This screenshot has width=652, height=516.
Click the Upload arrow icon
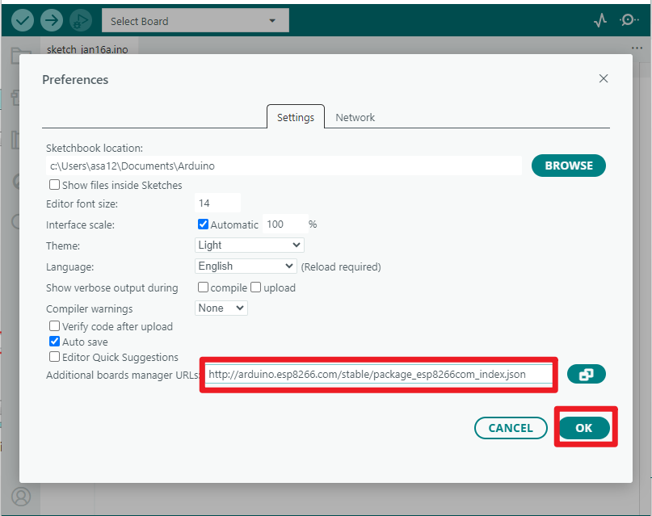tap(52, 20)
